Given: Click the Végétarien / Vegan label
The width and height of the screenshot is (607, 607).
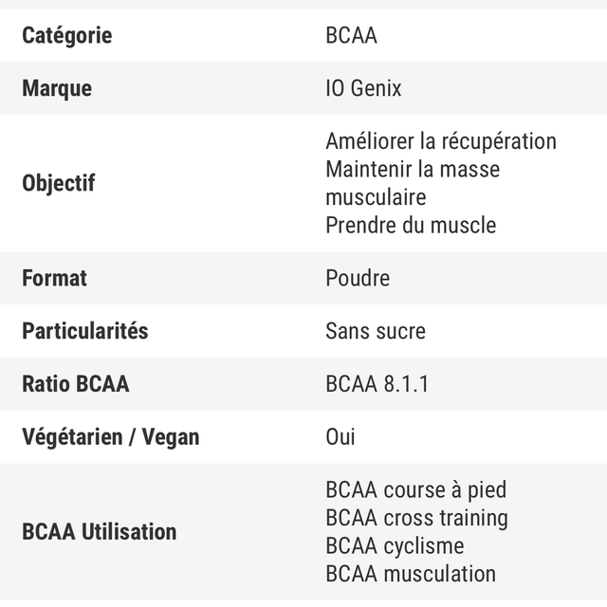Looking at the screenshot, I should (111, 437).
